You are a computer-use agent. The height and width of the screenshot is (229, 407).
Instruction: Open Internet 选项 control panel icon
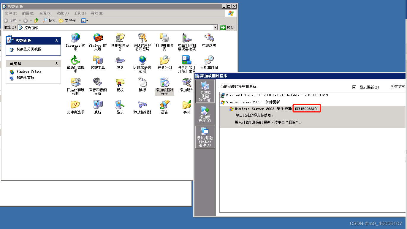[x=75, y=42]
